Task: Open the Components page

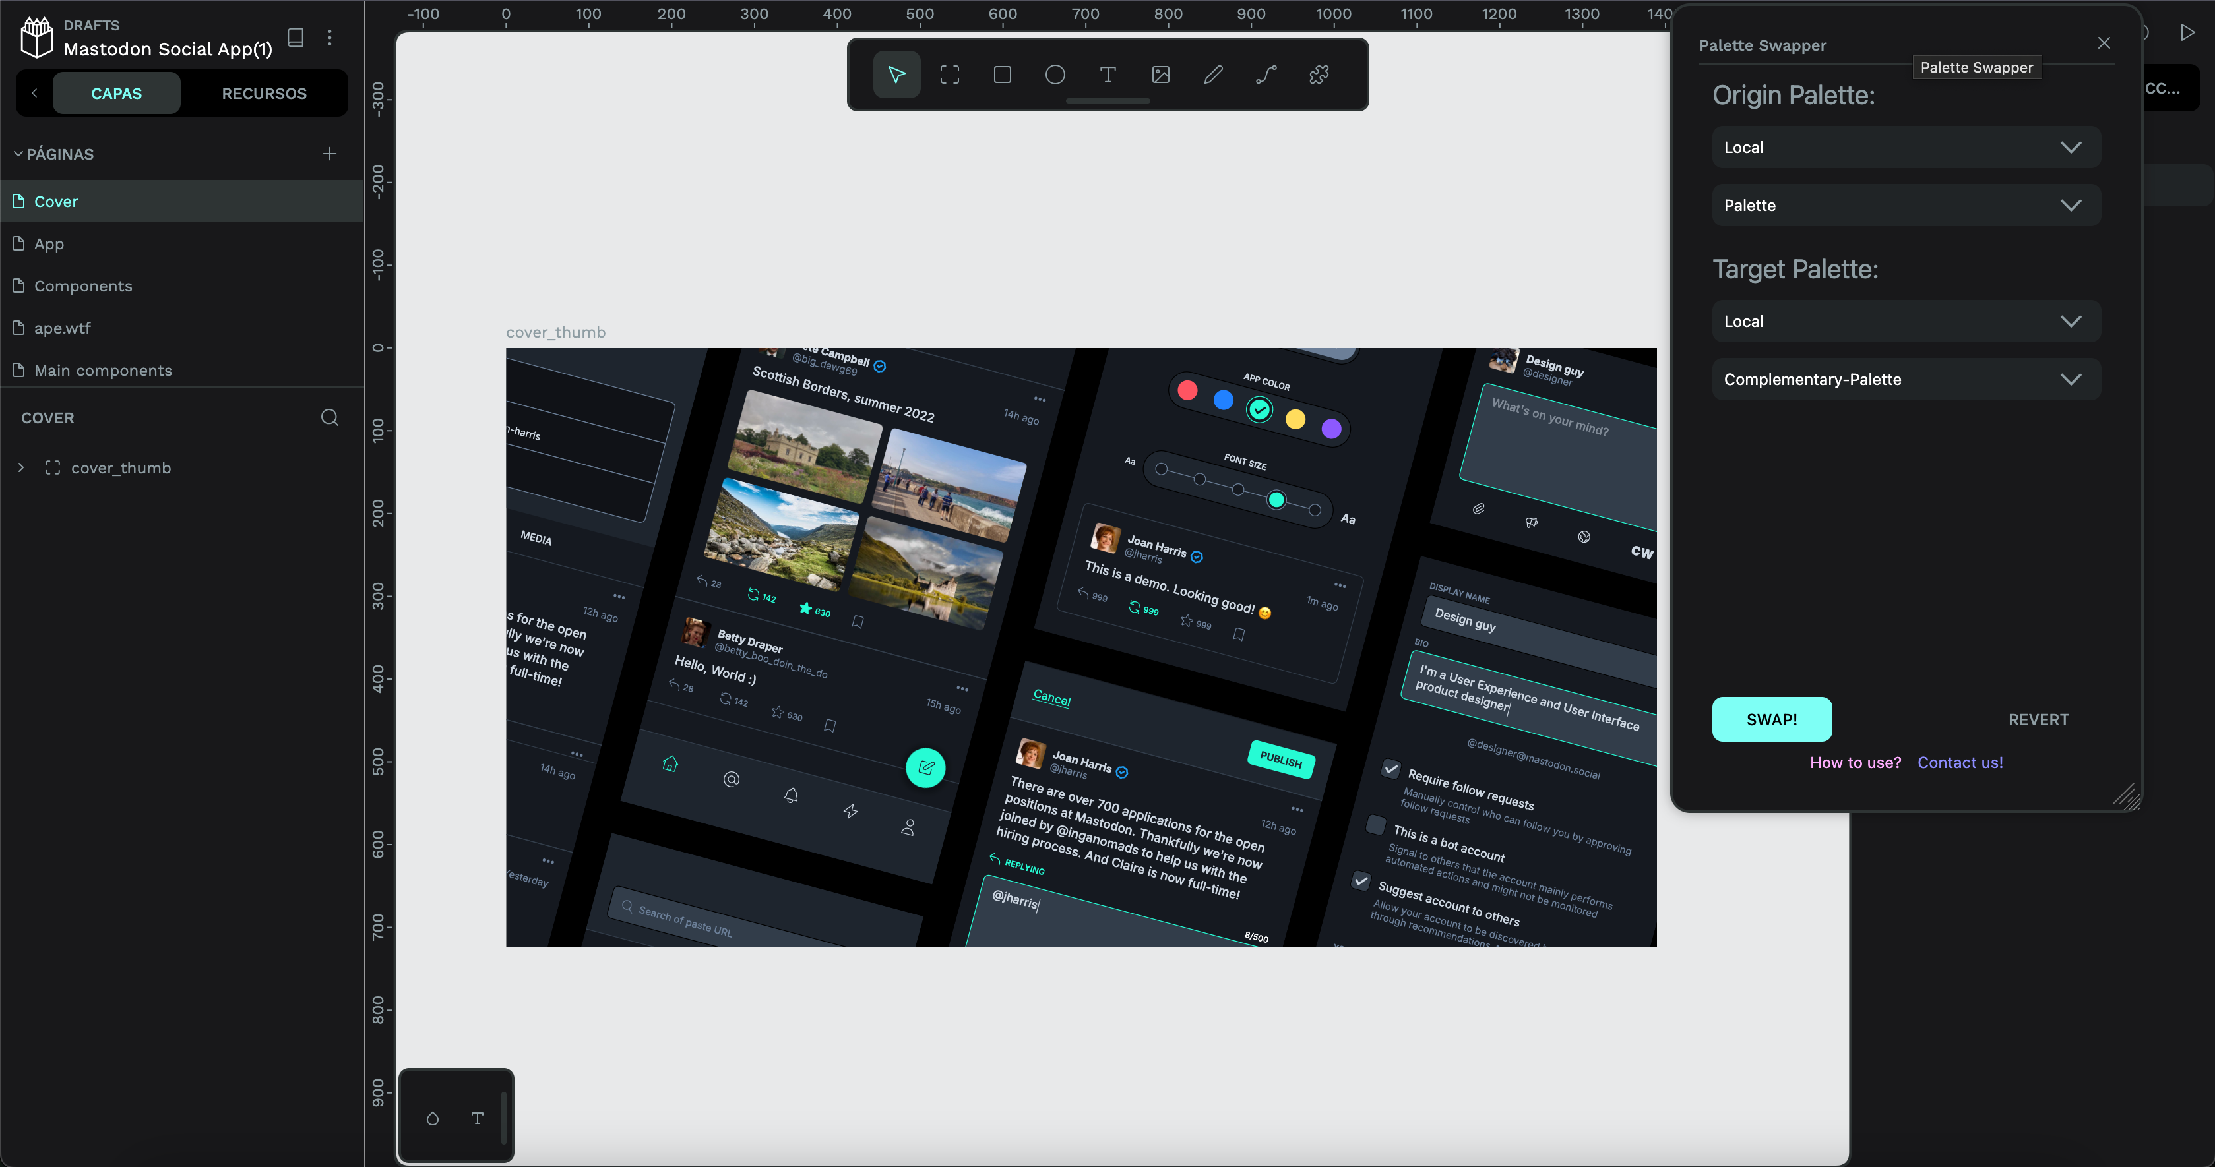Action: 181,285
